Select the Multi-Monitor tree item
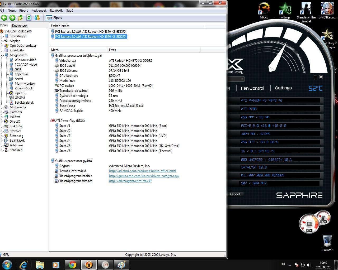 point(25,84)
